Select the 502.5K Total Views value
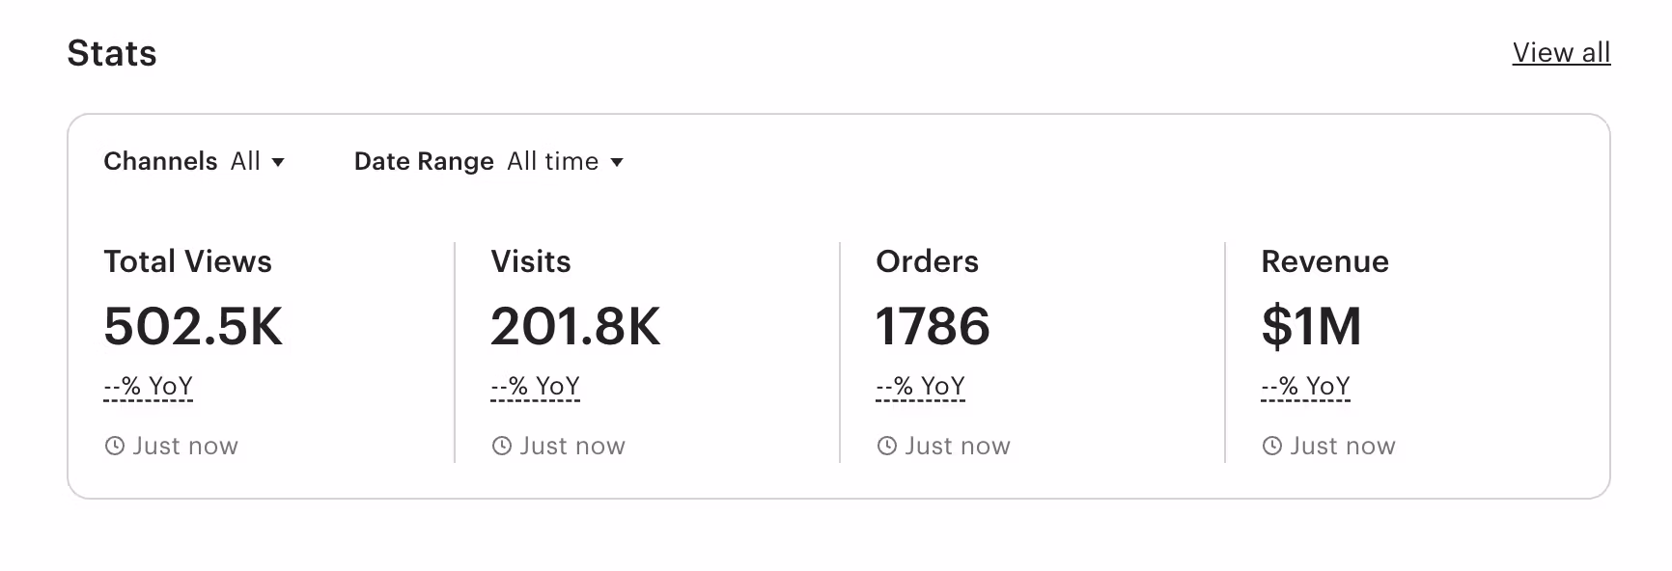This screenshot has width=1672, height=571. (x=193, y=327)
